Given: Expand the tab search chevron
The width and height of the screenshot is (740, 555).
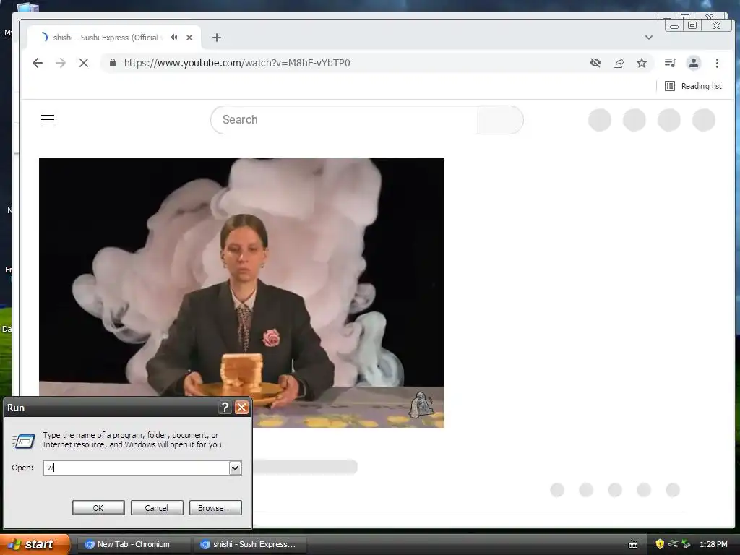Looking at the screenshot, I should [x=649, y=38].
